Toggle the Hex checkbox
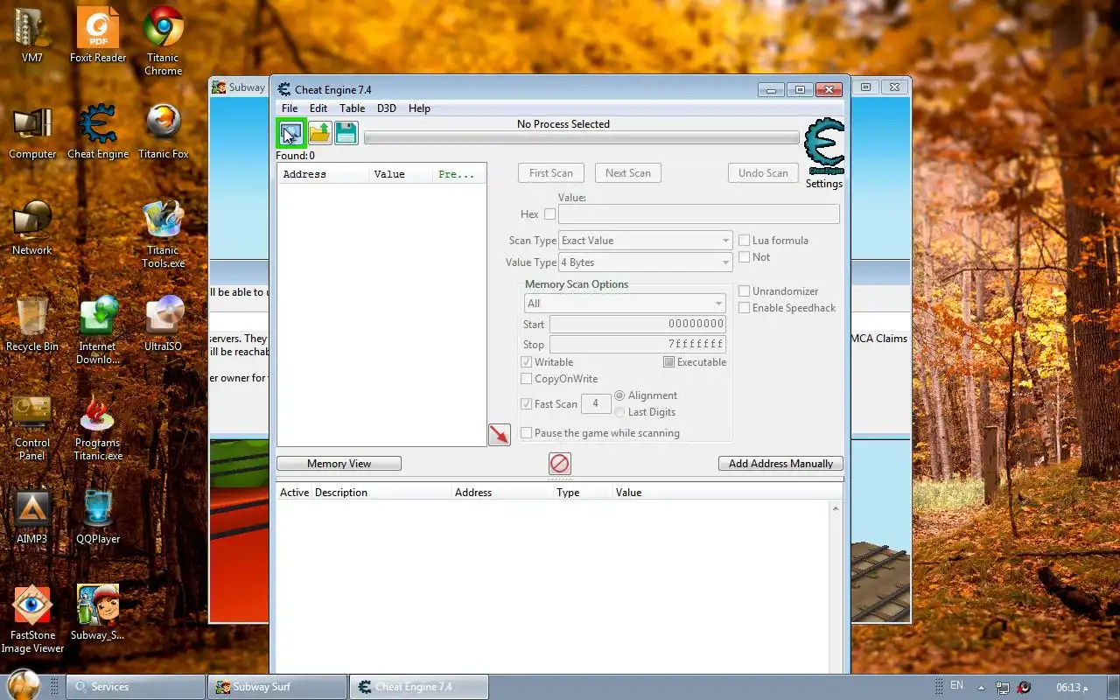1120x700 pixels. tap(549, 213)
